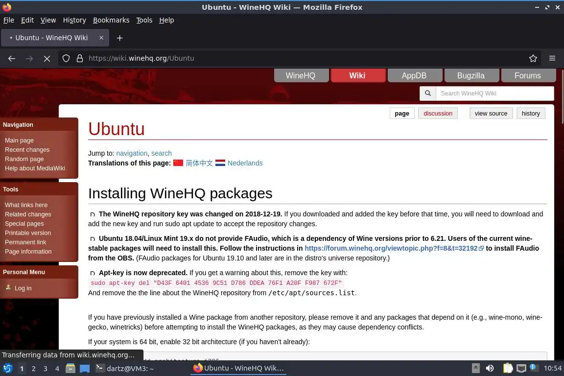Open the AppDB top navigation tab
Screen dimensions: 564x376
[415, 75]
